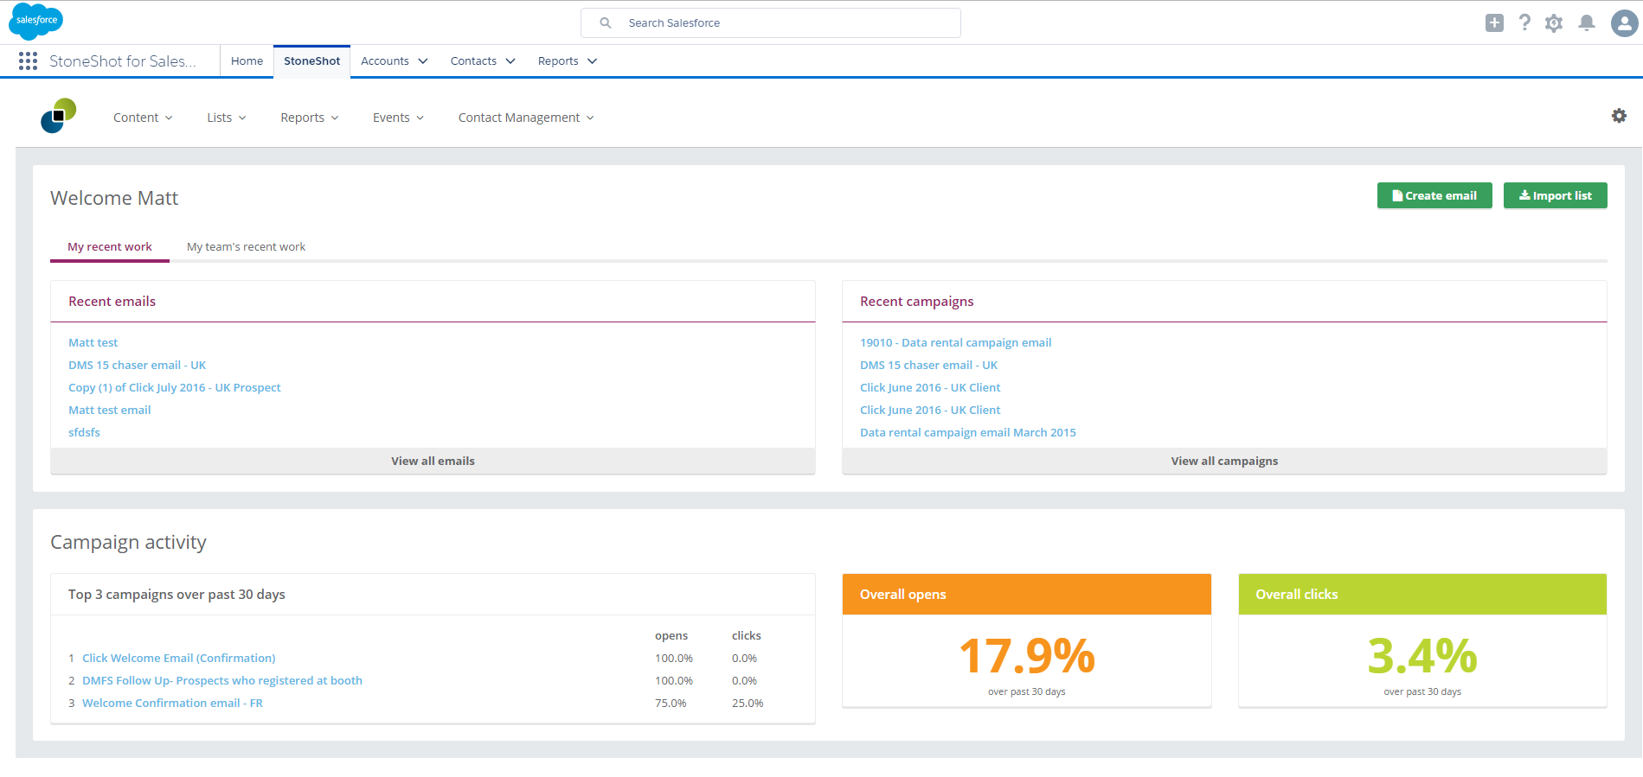Open the notifications bell

1586,23
